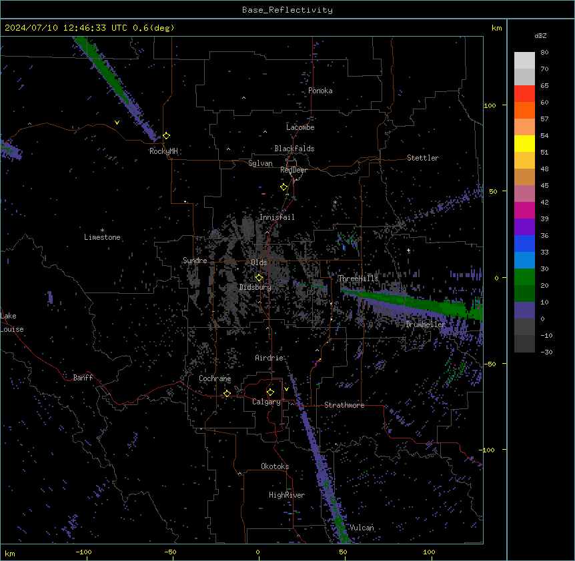Select the yellow marker just south of RedDeer

(x=284, y=187)
